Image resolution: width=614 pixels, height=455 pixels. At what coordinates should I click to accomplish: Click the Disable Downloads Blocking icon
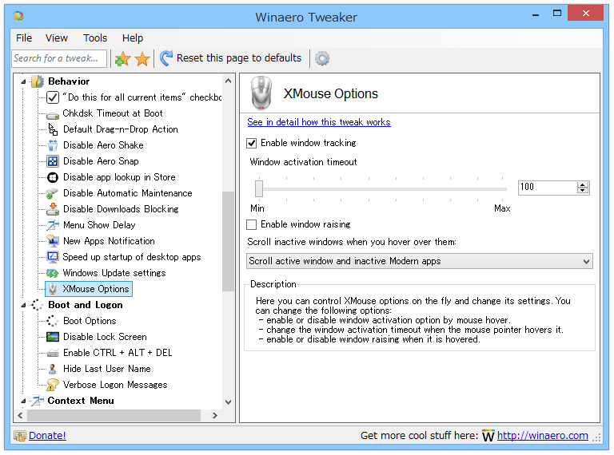[x=53, y=209]
